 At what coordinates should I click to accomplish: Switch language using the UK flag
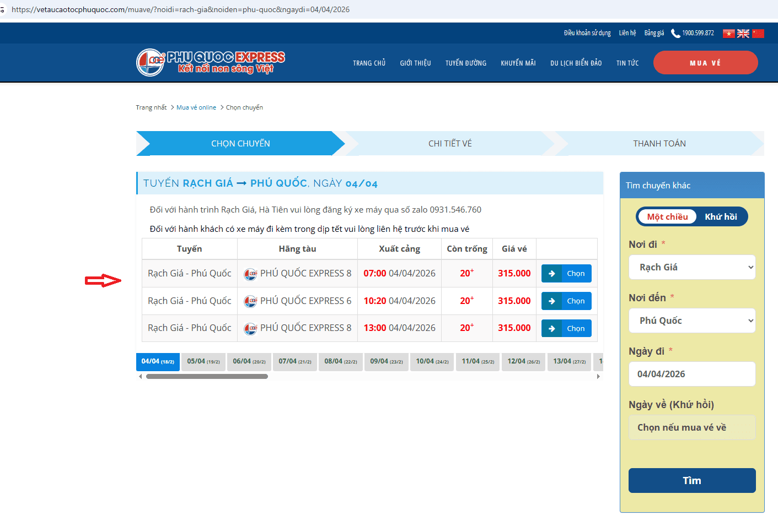tap(743, 34)
